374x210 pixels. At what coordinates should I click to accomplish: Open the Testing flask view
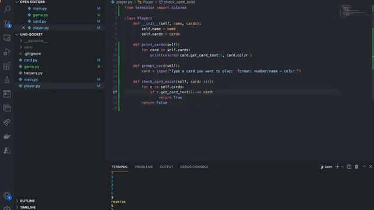7,80
